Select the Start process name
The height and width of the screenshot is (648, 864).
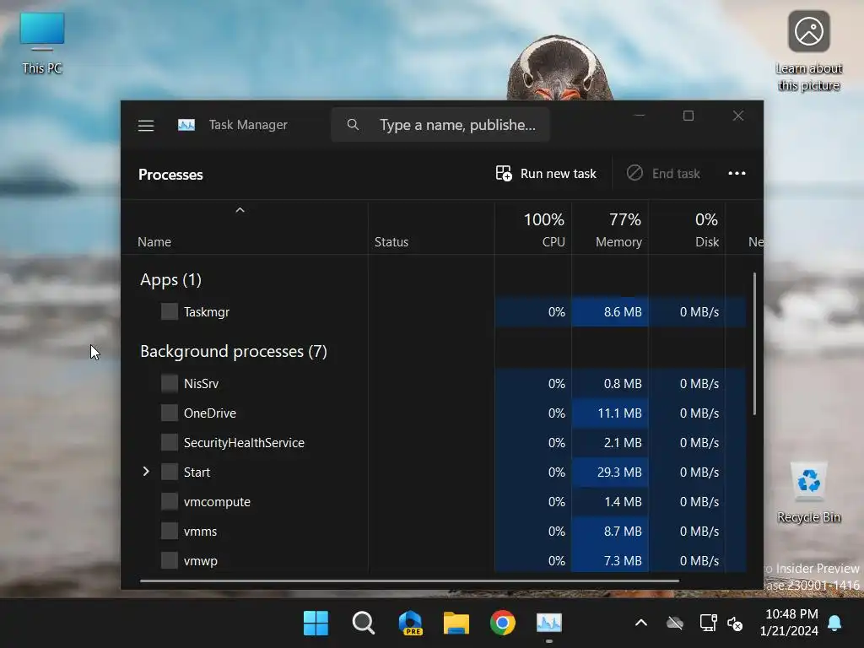point(197,472)
